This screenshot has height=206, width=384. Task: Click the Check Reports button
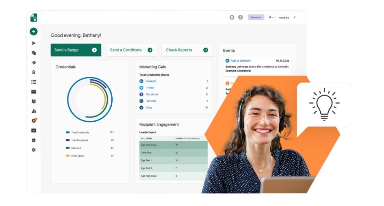(187, 50)
